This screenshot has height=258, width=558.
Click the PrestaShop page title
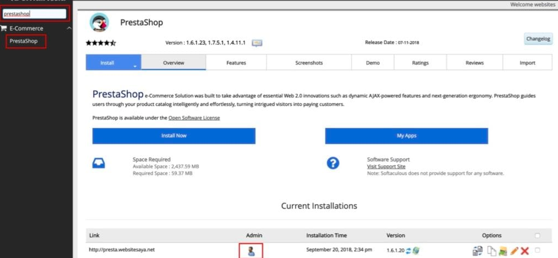[x=142, y=23]
